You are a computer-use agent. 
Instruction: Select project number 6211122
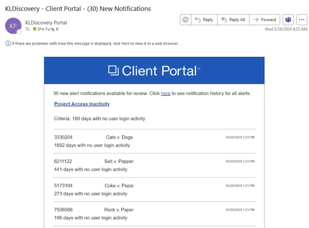[x=63, y=161]
